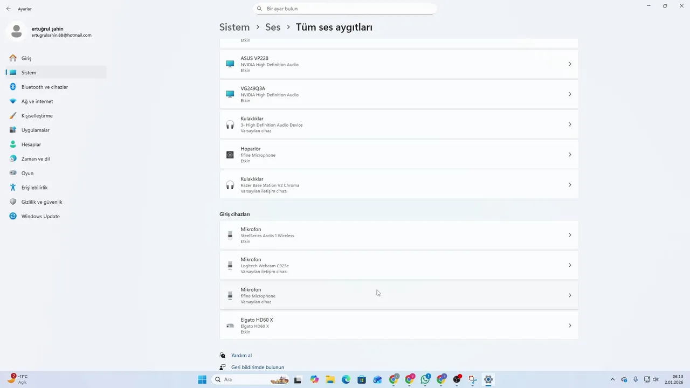Open Zaman ve dil settings
Image resolution: width=690 pixels, height=388 pixels.
click(56, 159)
